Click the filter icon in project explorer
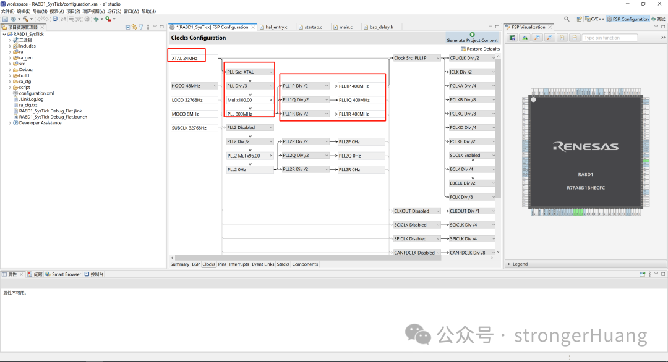Viewport: 668px width, 362px height. coord(141,27)
